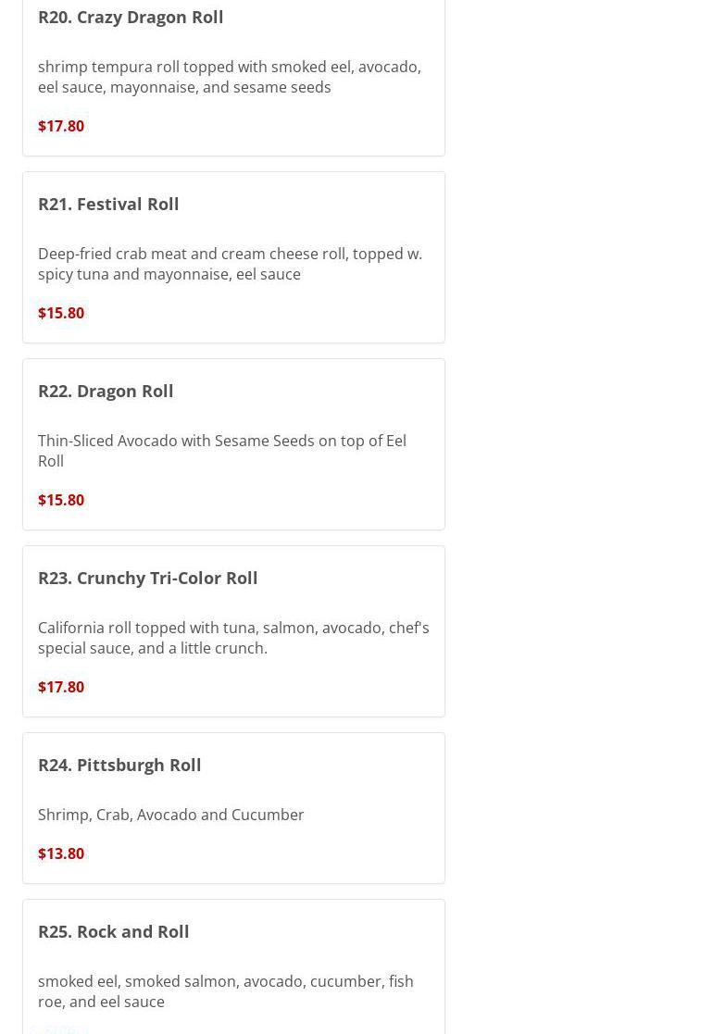
Task: Click the $17.80 price of Crazy Dragon Roll
Action: [x=61, y=126]
